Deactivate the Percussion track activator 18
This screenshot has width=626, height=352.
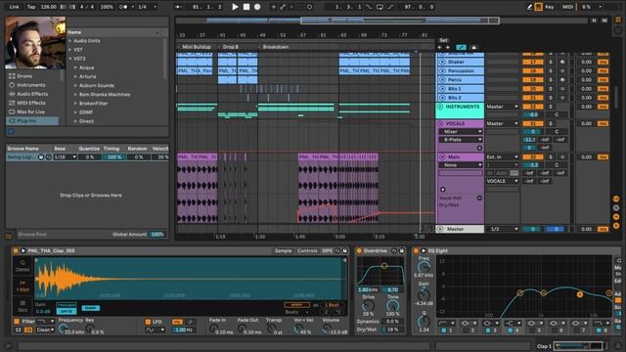(x=532, y=70)
